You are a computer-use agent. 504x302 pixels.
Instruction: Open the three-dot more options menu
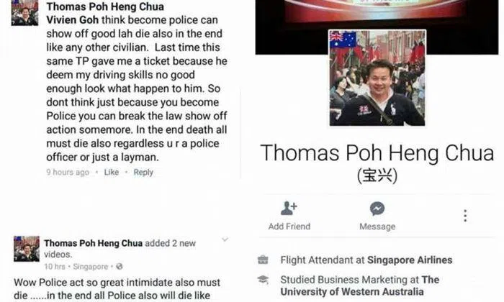(465, 216)
